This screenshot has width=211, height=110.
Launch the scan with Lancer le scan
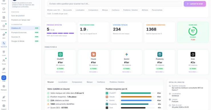coord(195,4)
